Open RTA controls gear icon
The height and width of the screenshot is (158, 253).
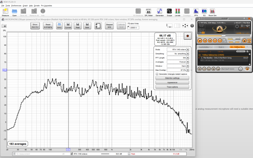[x=192, y=26]
